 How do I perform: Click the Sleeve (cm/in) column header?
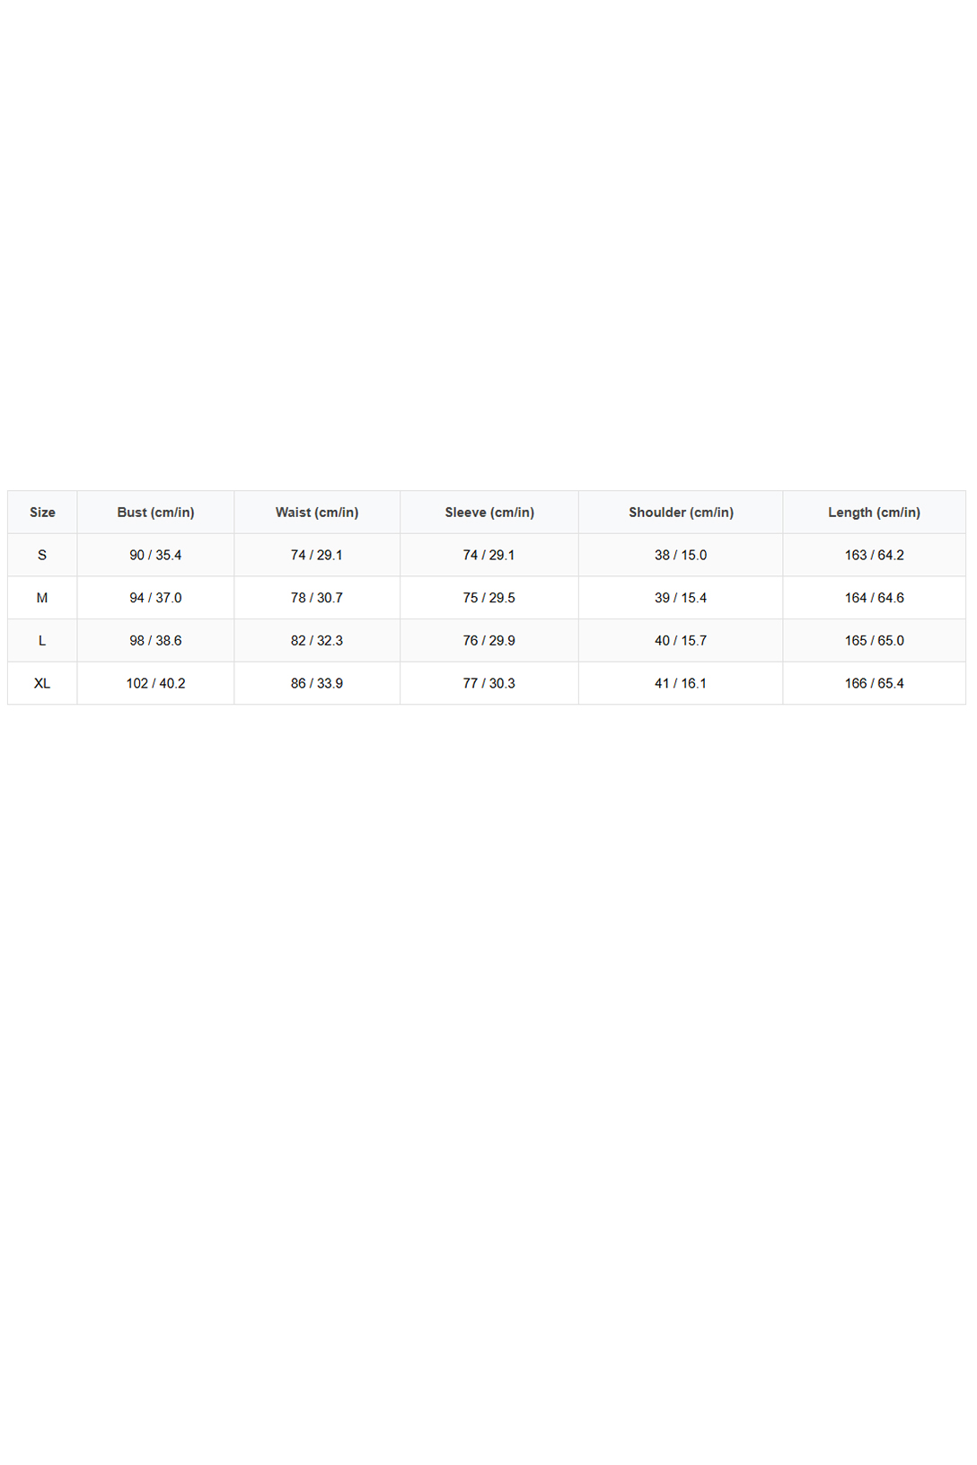coord(489,513)
